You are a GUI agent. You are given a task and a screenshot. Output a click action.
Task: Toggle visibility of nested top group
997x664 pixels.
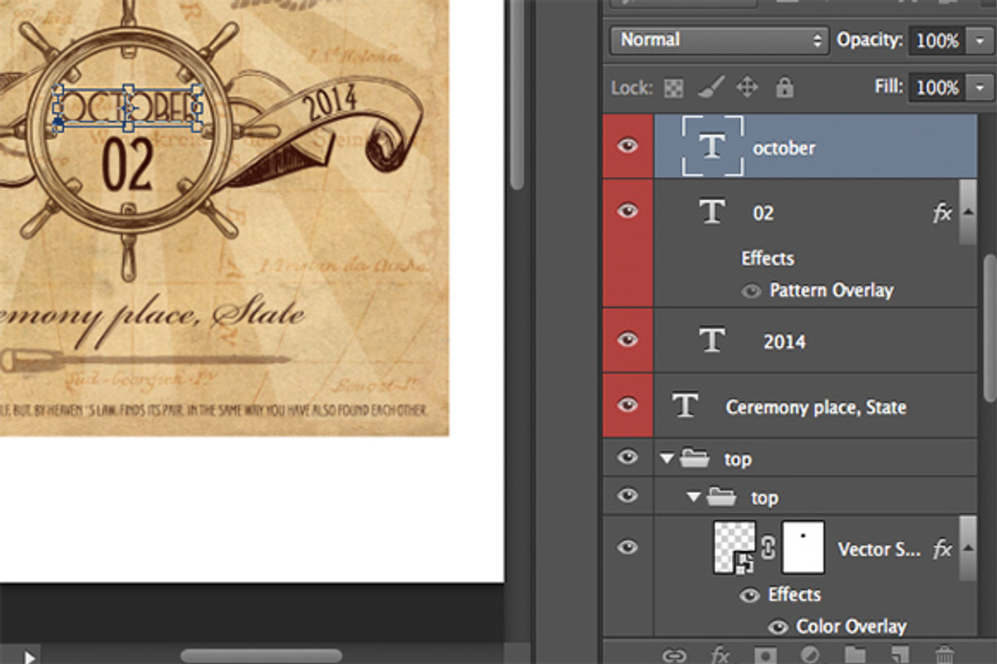click(627, 496)
